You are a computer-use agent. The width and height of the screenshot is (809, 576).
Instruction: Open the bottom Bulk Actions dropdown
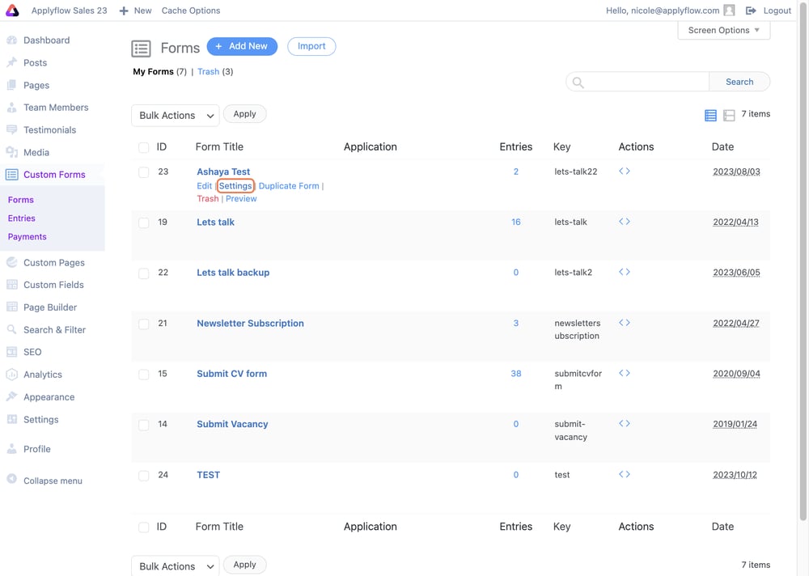[176, 566]
